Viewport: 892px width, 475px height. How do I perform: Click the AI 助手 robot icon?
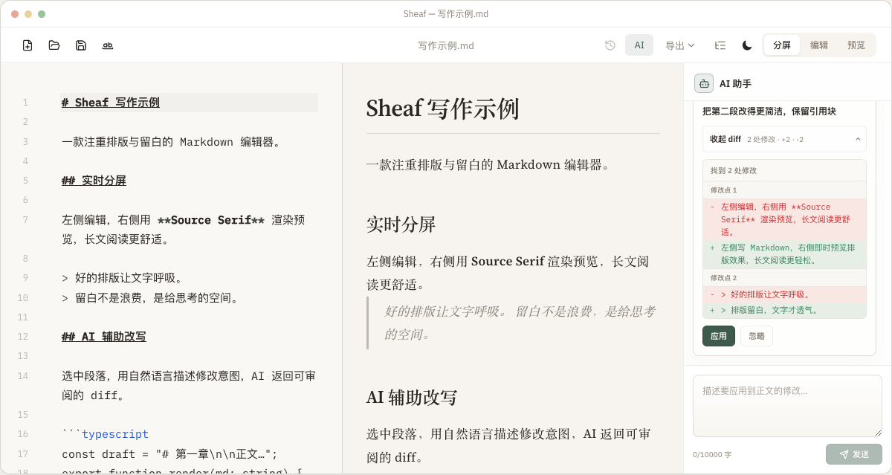[704, 83]
